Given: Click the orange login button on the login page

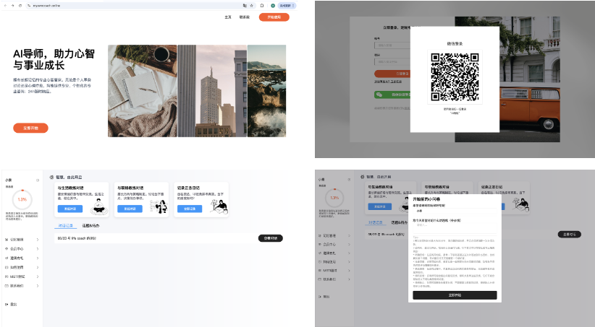Looking at the screenshot, I should (392, 74).
